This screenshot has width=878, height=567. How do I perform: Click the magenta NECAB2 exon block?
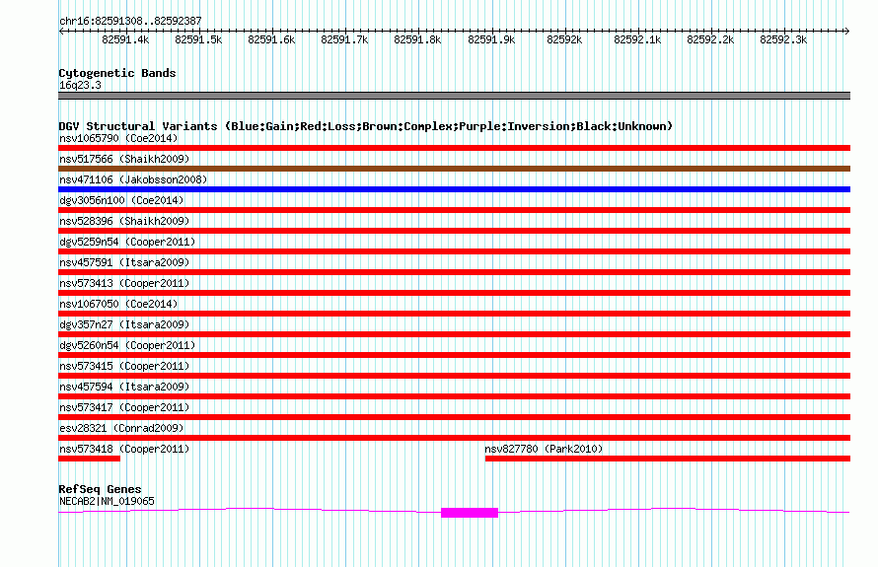(x=470, y=513)
